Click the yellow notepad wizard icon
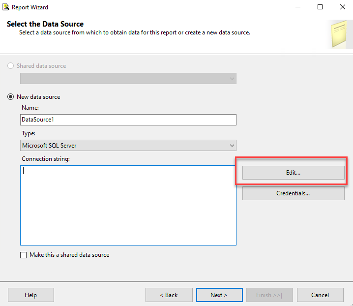353x306 pixels. click(x=340, y=34)
